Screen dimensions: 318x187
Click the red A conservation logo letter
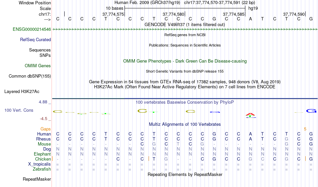(x=250, y=114)
